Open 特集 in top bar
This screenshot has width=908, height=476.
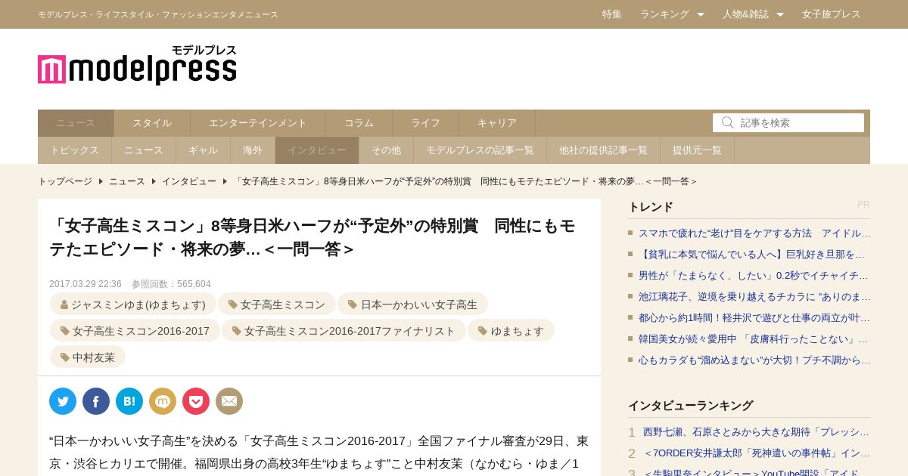point(612,14)
